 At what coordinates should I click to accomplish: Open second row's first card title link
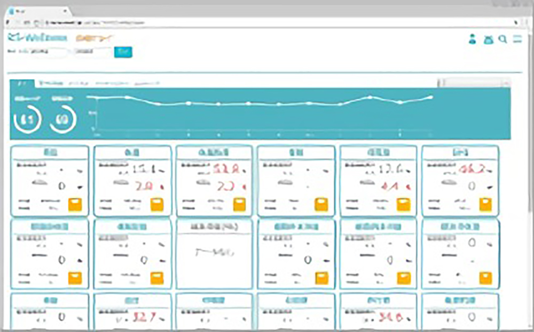[50, 226]
